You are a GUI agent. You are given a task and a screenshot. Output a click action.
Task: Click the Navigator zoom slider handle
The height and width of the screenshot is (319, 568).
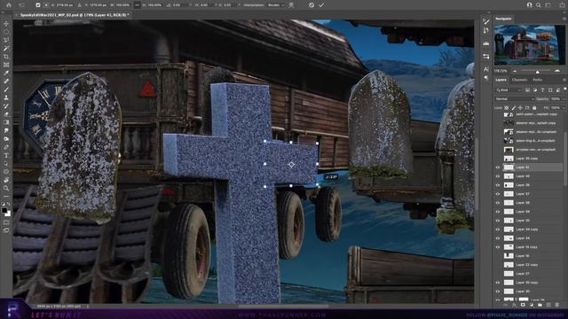(x=537, y=73)
